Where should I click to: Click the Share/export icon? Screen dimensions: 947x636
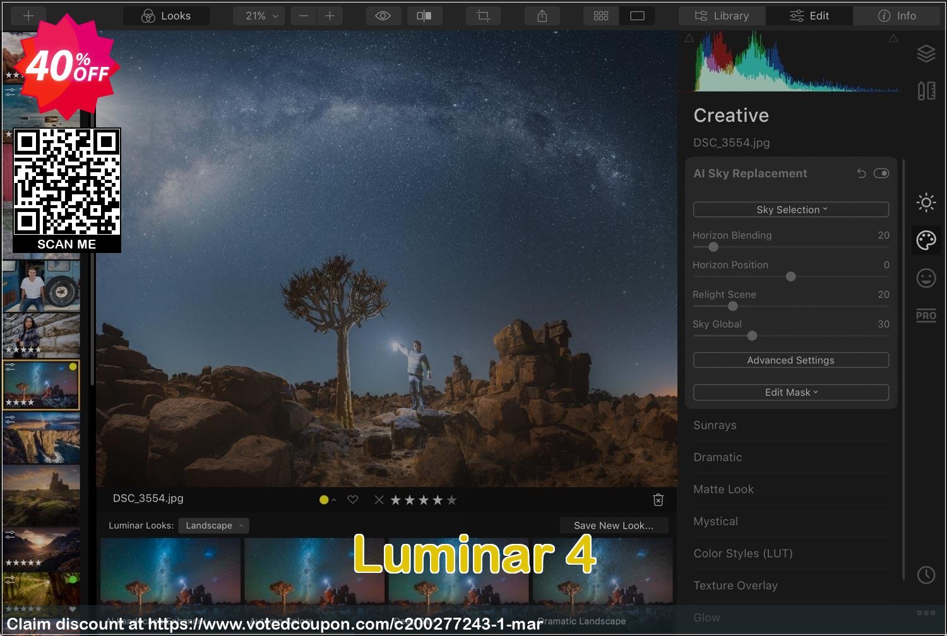point(542,16)
